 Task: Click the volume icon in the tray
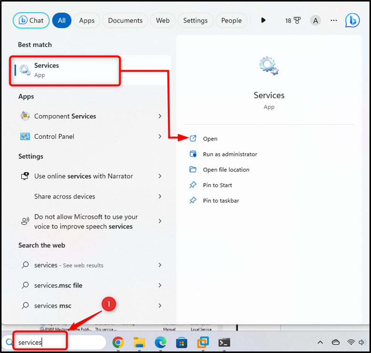(362, 342)
